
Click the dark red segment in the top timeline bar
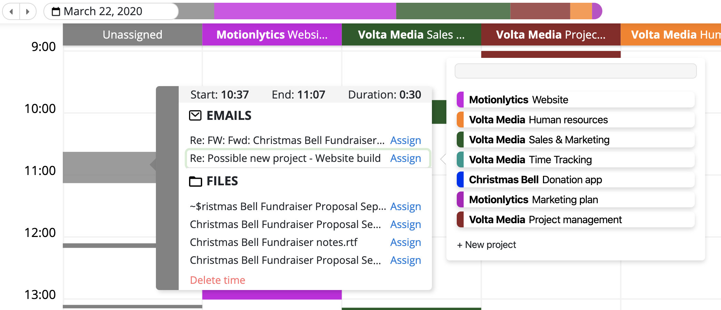click(540, 11)
